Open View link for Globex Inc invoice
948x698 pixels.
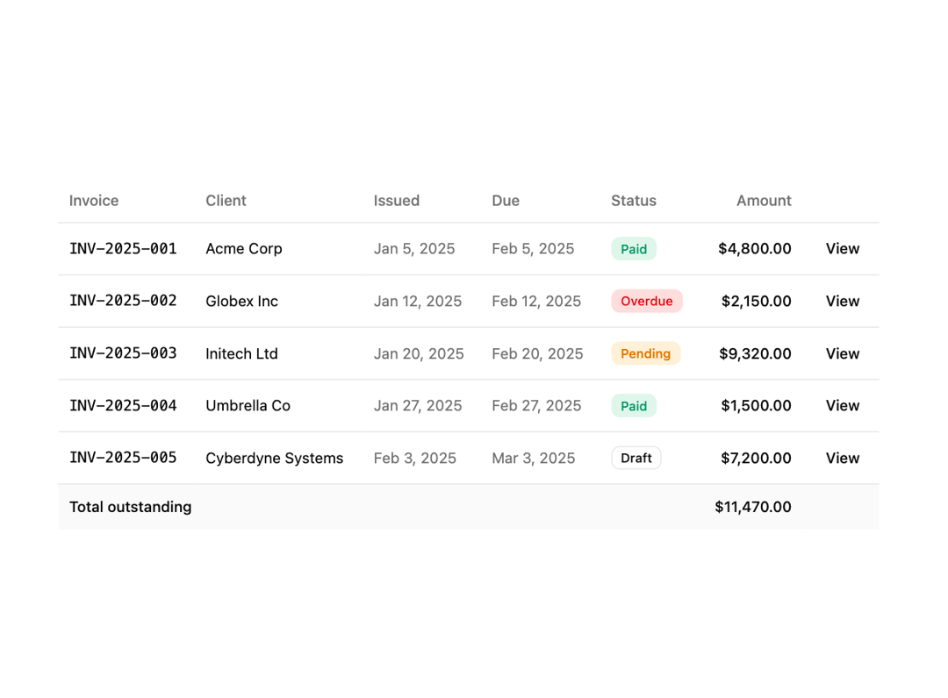point(842,302)
